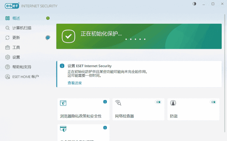Click the user icon for ESET HOME 帐户

click(7, 77)
